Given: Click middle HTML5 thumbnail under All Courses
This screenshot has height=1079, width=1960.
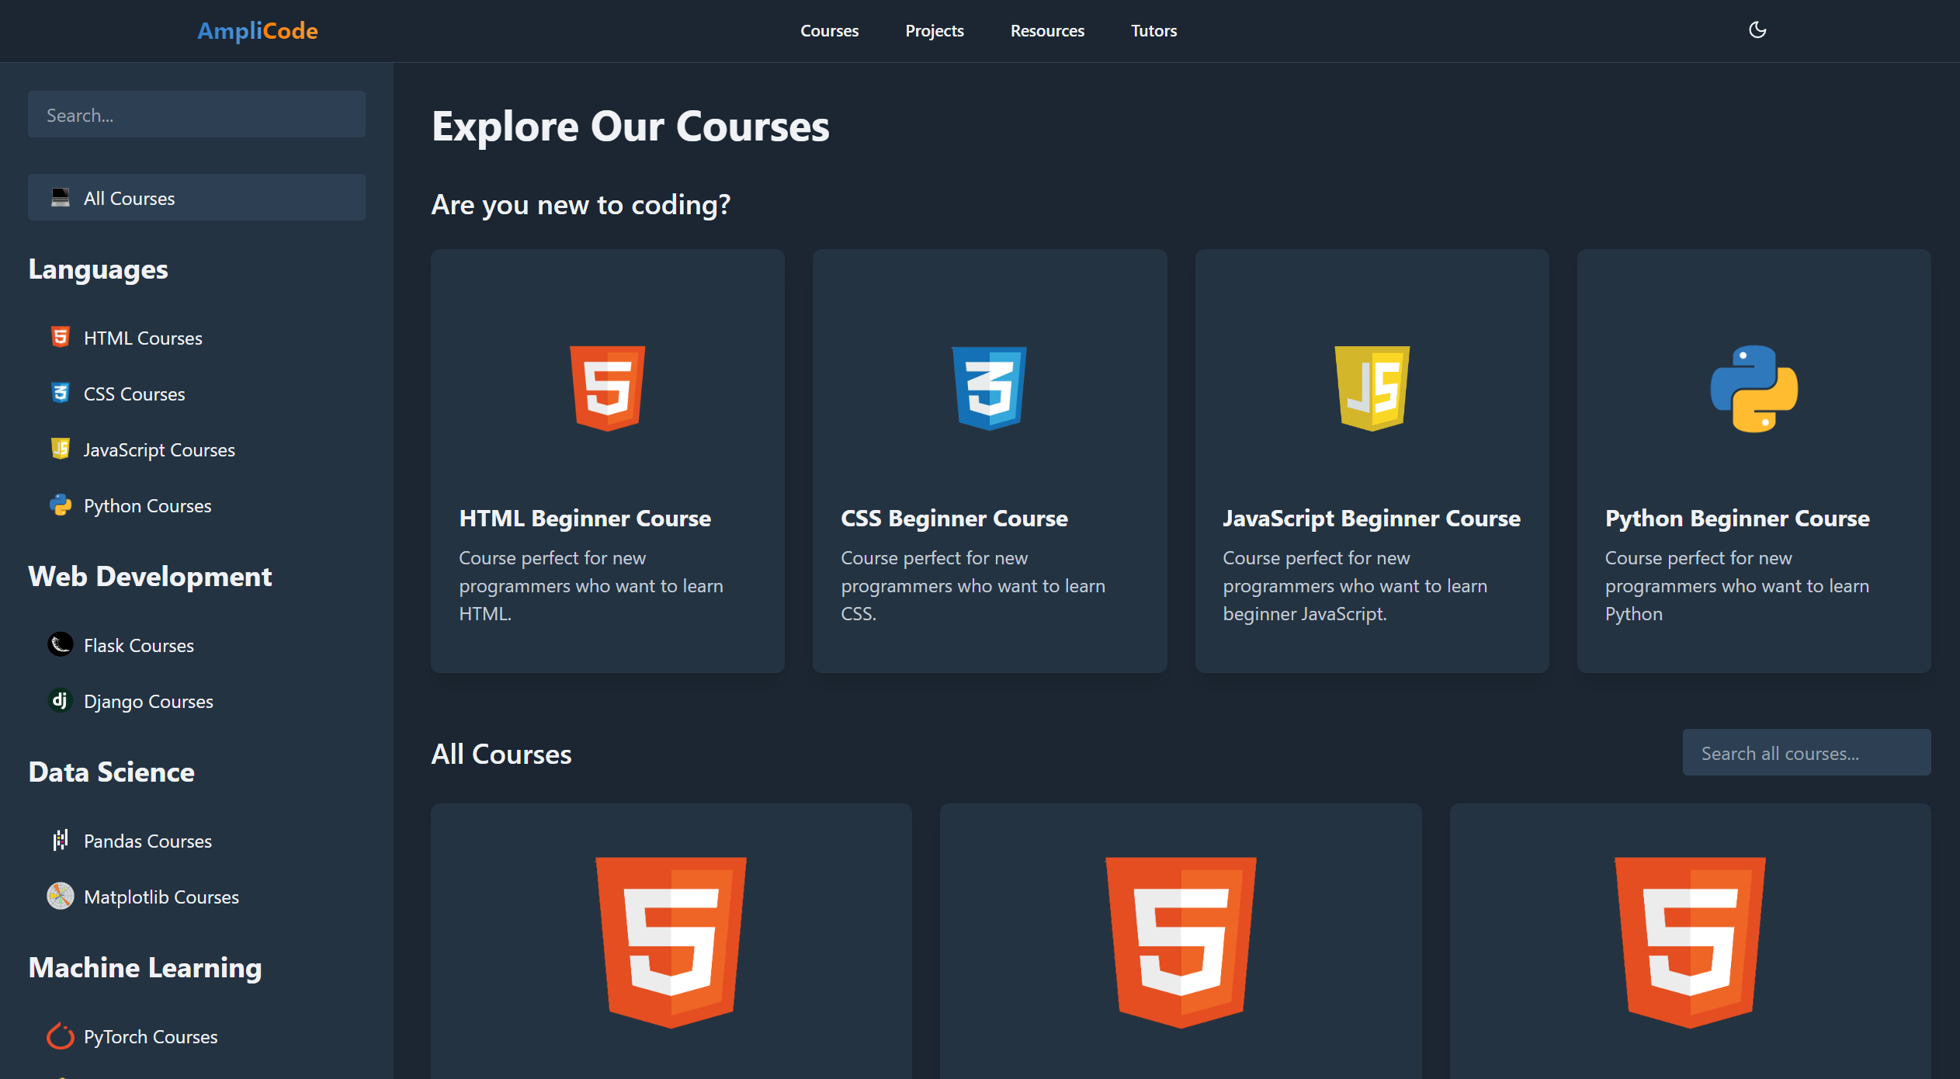Looking at the screenshot, I should tap(1181, 942).
